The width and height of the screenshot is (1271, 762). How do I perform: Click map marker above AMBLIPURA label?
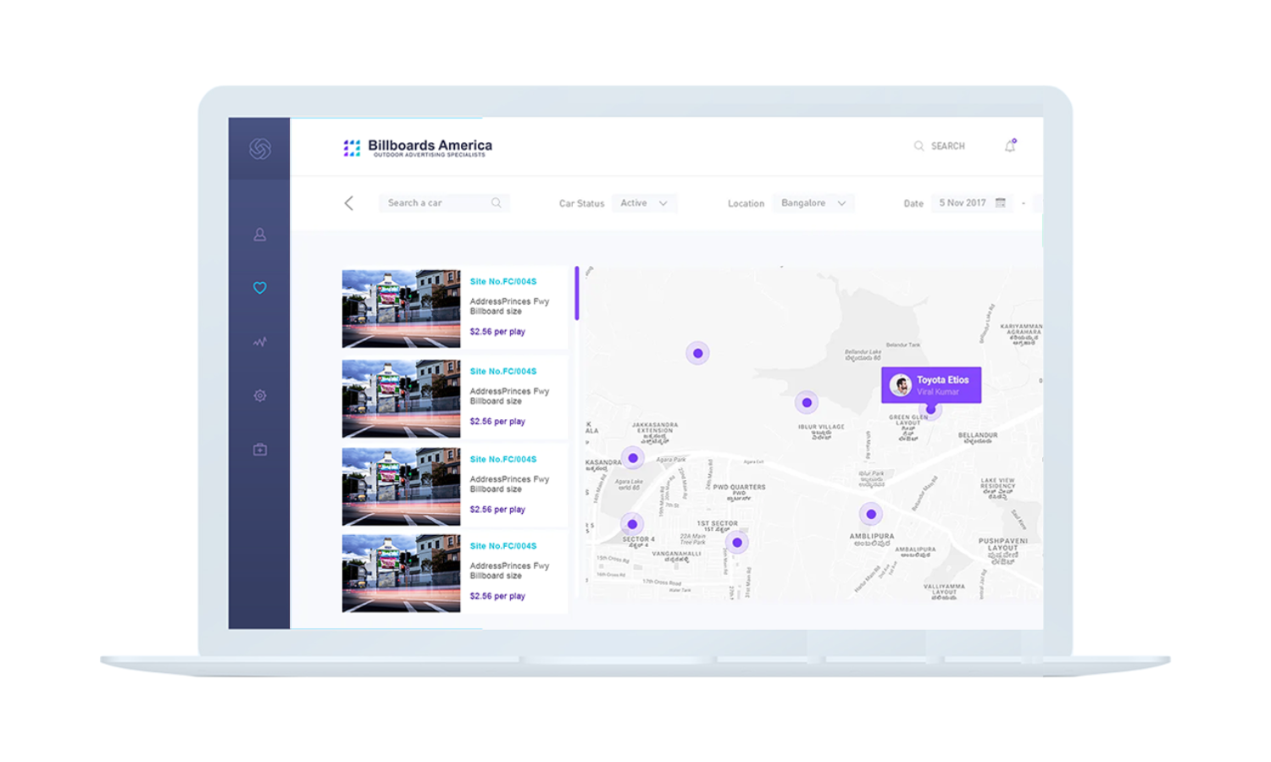tap(871, 514)
